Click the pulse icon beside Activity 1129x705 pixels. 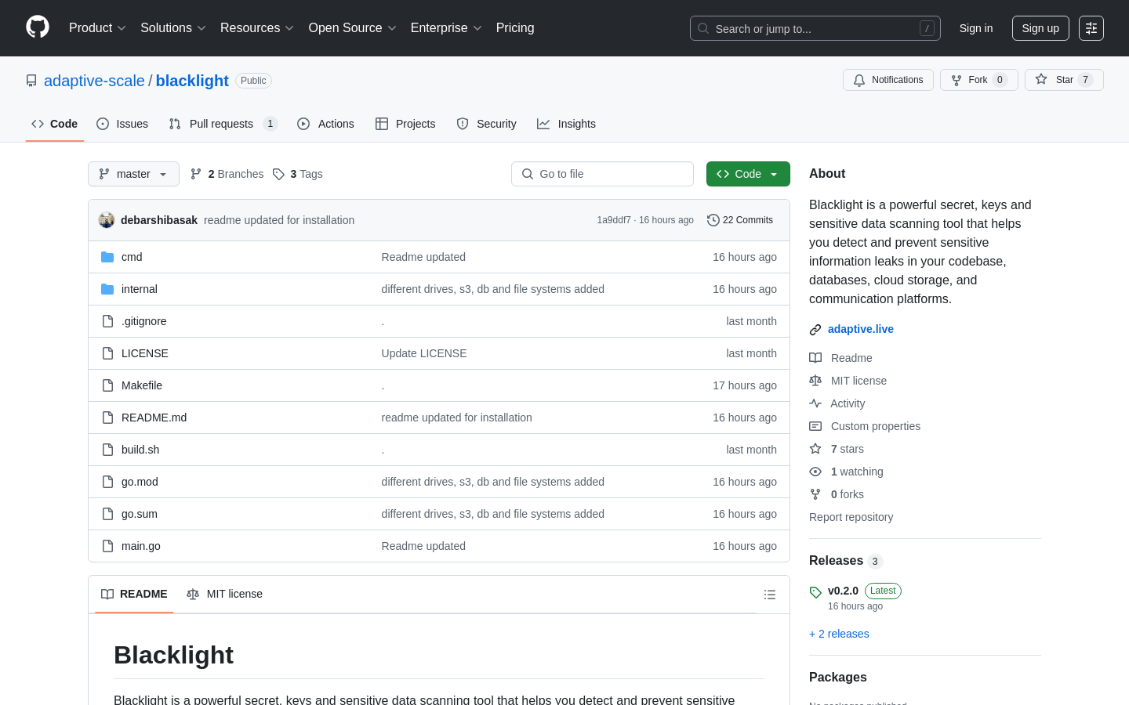815,403
